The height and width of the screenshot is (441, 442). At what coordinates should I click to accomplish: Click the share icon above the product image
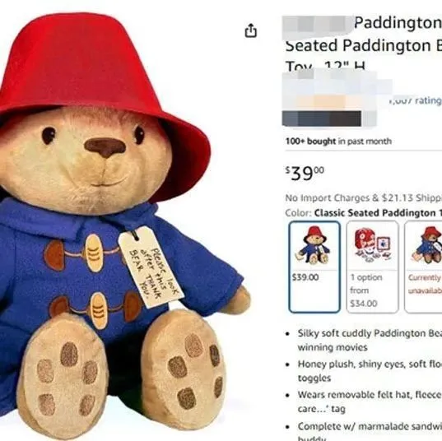pos(250,30)
